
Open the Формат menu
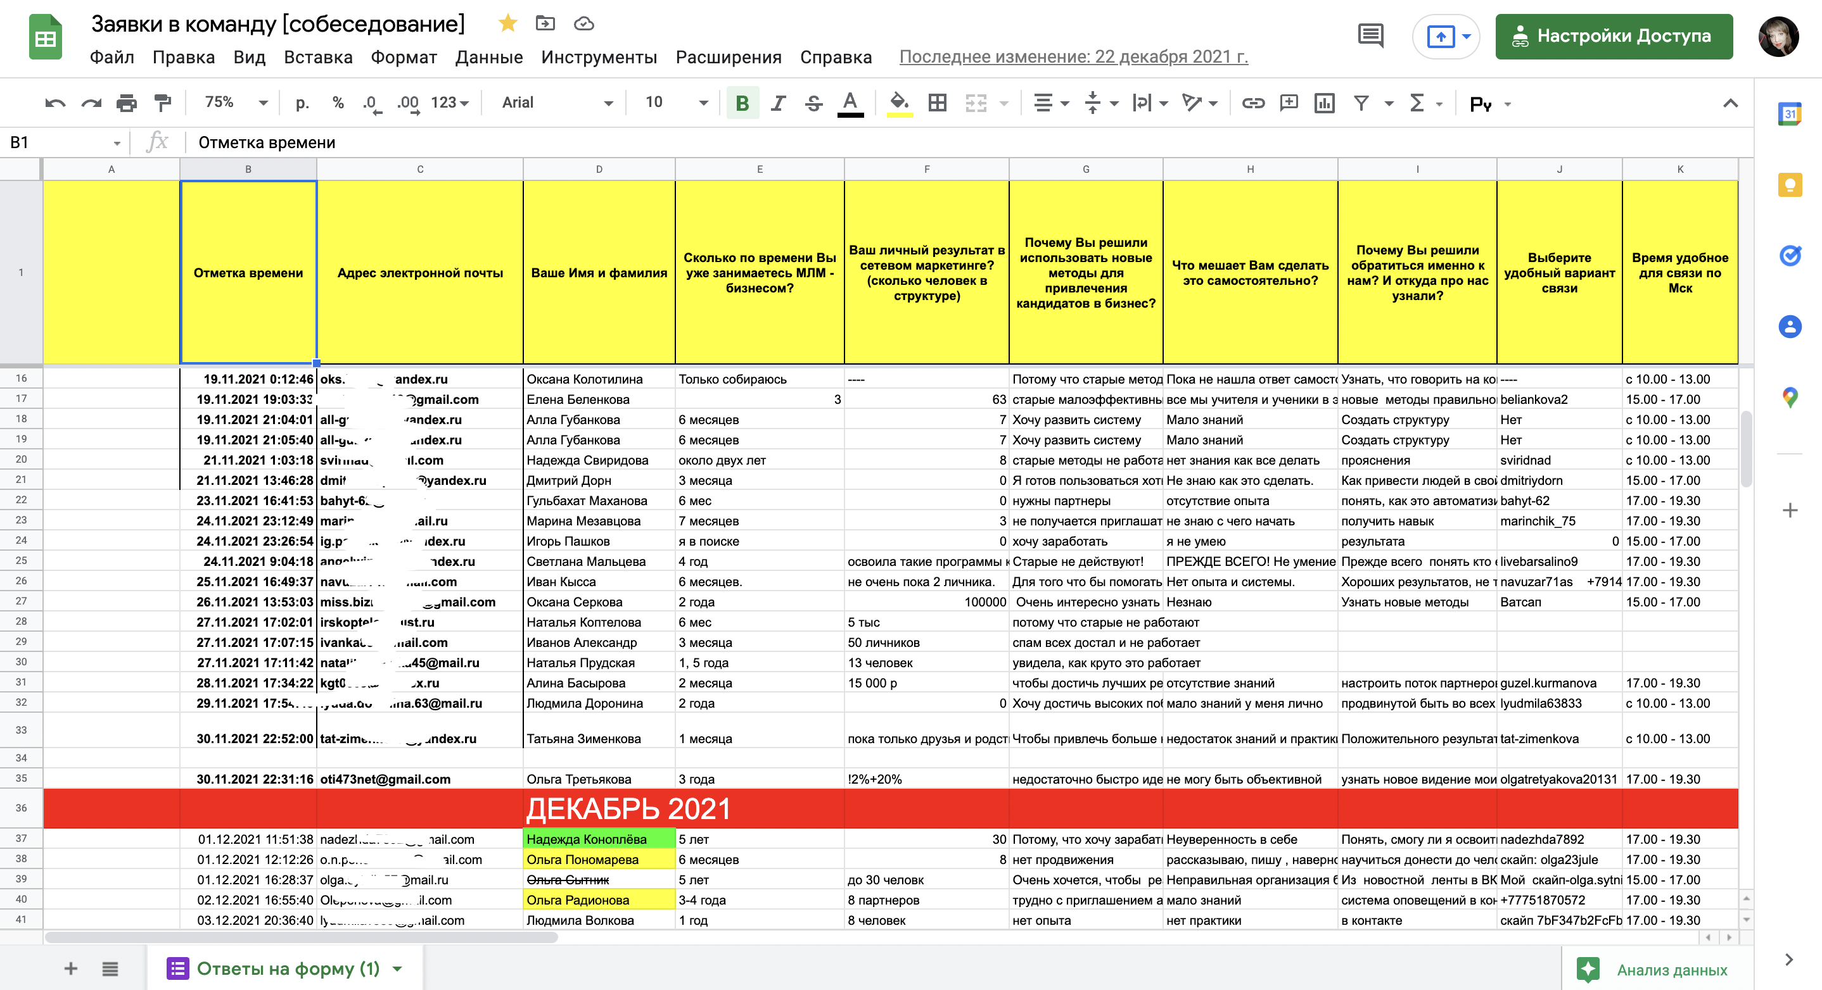coord(403,57)
